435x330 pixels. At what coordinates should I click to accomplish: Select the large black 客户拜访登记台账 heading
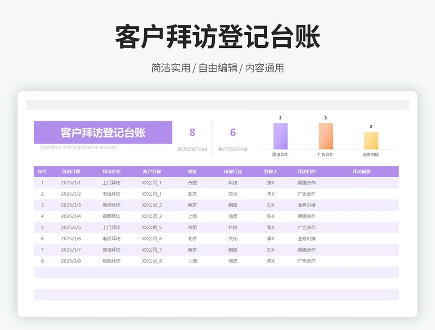pyautogui.click(x=217, y=36)
